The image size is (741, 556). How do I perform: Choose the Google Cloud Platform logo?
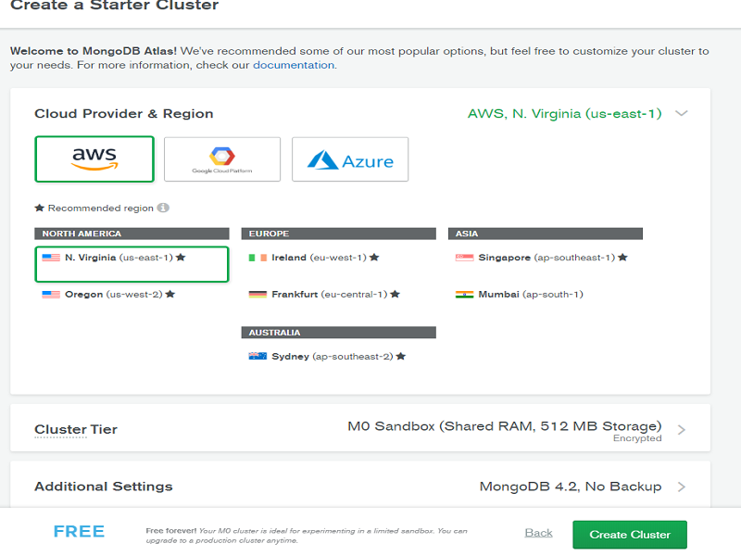222,159
